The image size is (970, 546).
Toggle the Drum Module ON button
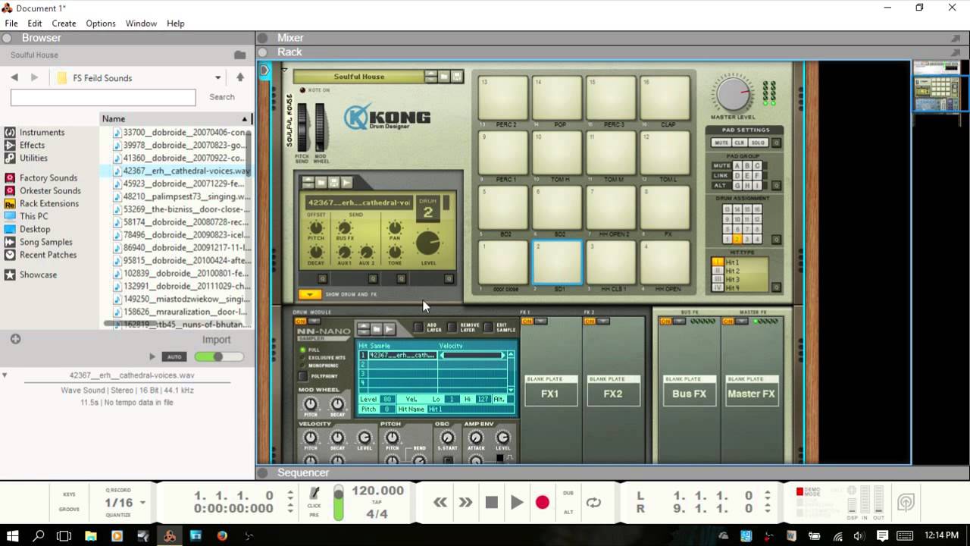[301, 321]
